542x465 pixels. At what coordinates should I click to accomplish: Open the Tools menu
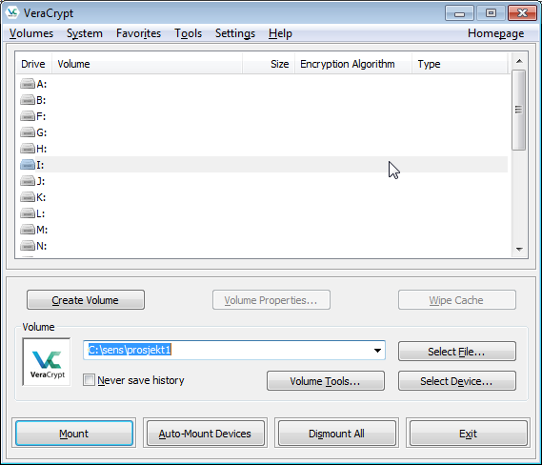click(188, 33)
